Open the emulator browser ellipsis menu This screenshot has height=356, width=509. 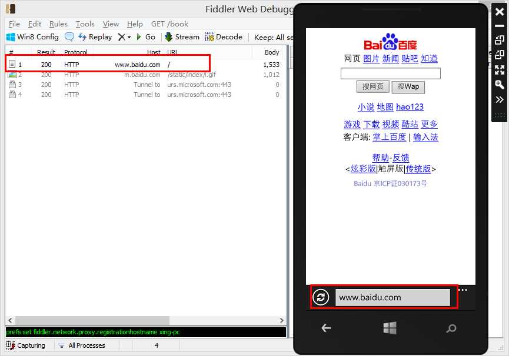coord(463,290)
